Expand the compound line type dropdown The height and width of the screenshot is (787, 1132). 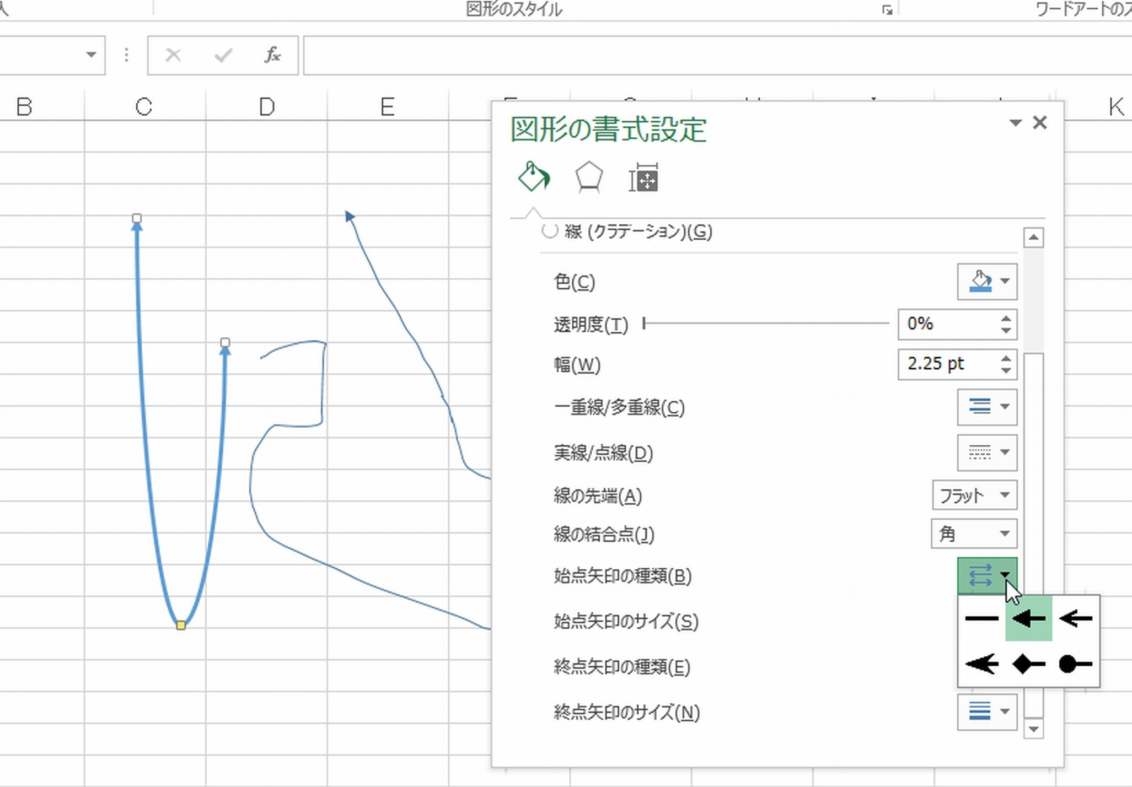[x=987, y=407]
